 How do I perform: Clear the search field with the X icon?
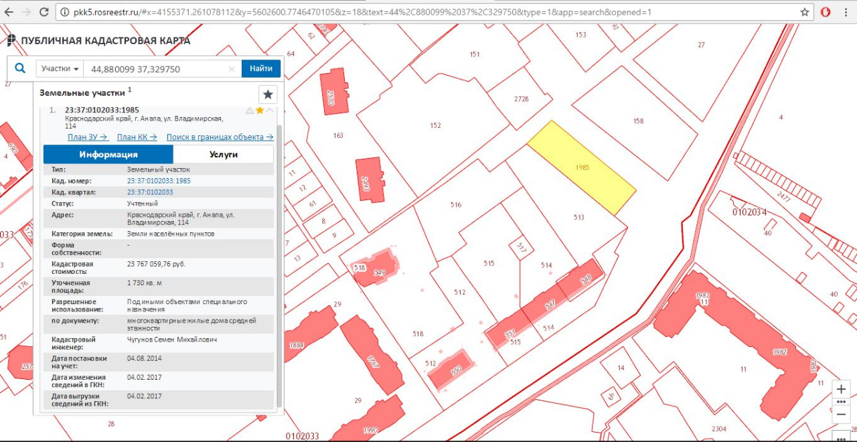tap(232, 69)
